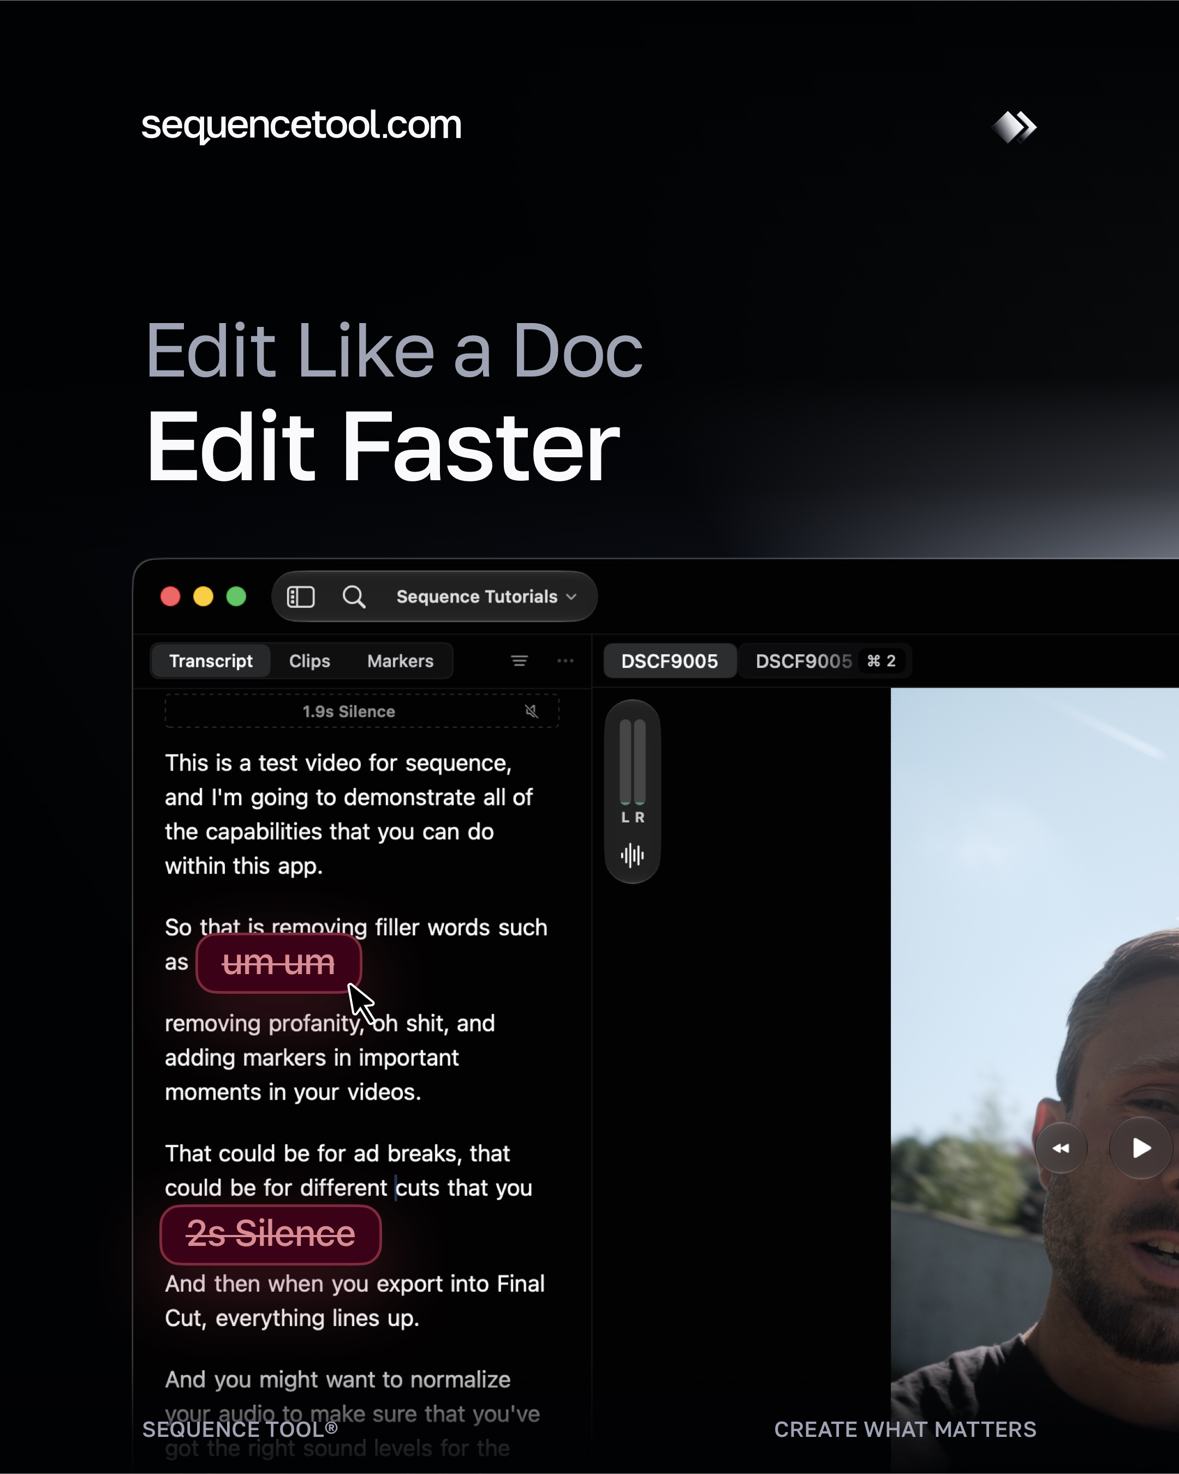Open the Sequence Tutorials project dropdown
Image resolution: width=1179 pixels, height=1474 pixels.
486,597
